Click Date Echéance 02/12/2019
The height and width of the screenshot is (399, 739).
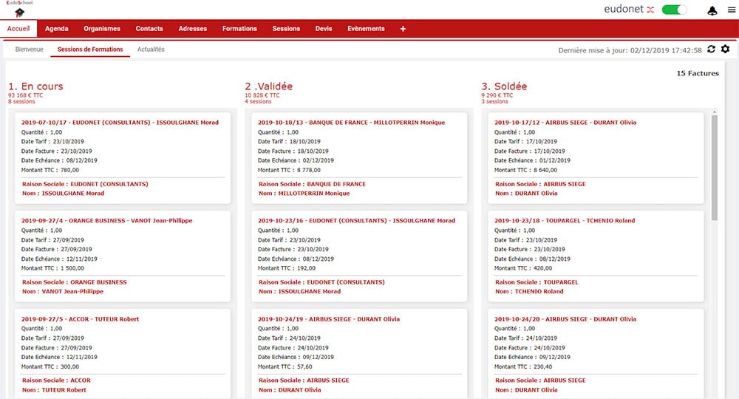[296, 160]
